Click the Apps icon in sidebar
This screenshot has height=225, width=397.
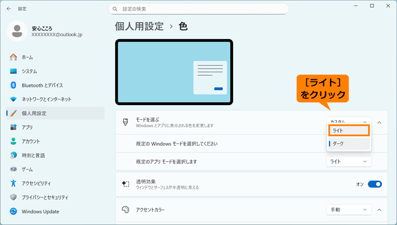click(14, 127)
